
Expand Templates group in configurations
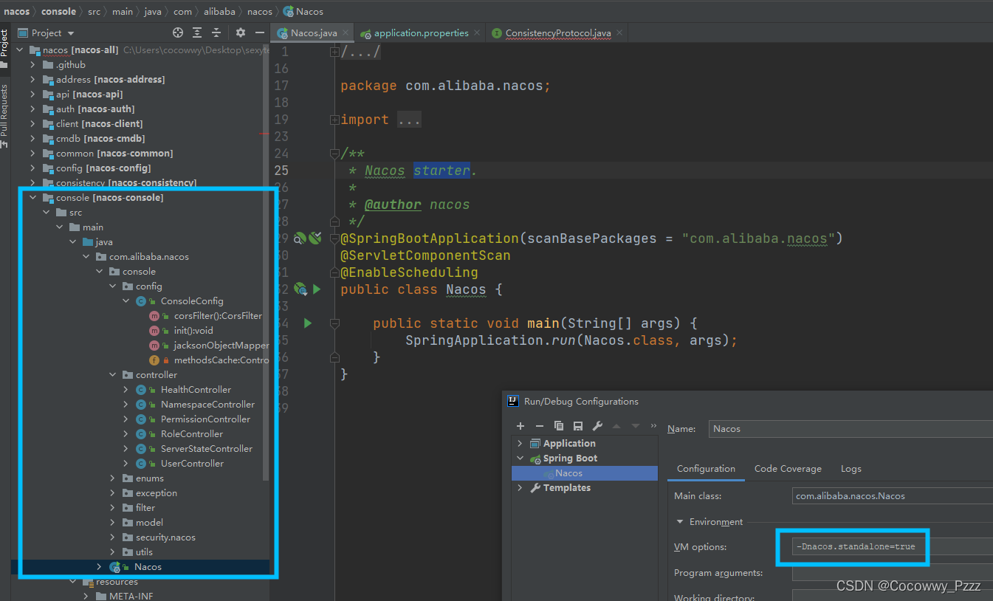[520, 488]
